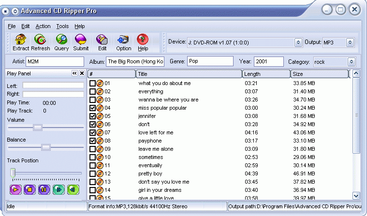Click the disc icon of track 14
Image resolution: width=367 pixels, height=216 pixels.
100,190
